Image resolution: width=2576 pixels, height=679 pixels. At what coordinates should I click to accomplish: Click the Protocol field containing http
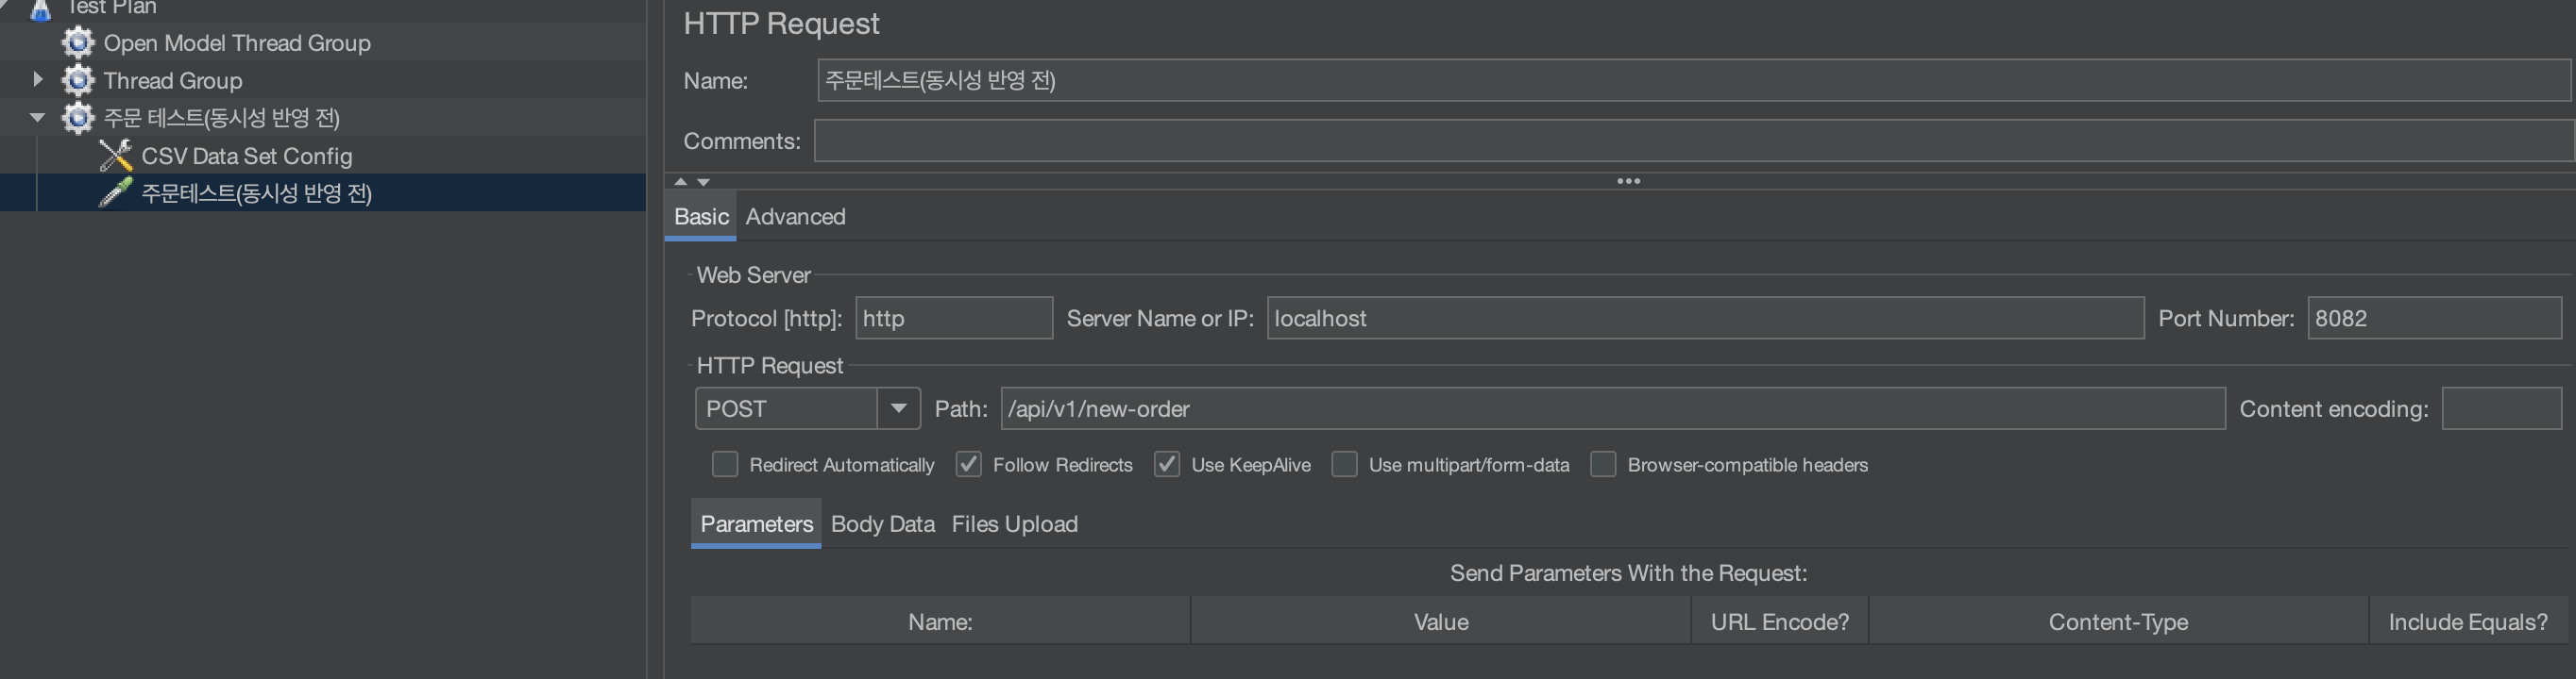click(954, 318)
